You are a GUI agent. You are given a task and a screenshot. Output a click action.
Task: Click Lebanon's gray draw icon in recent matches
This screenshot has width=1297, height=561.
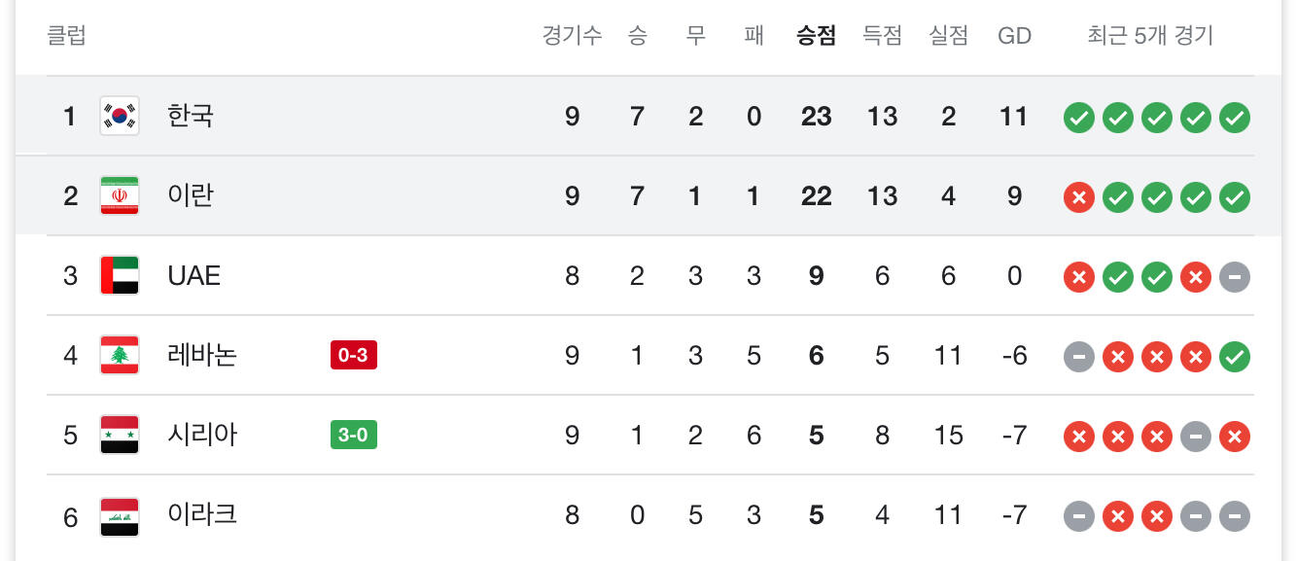tap(1078, 358)
